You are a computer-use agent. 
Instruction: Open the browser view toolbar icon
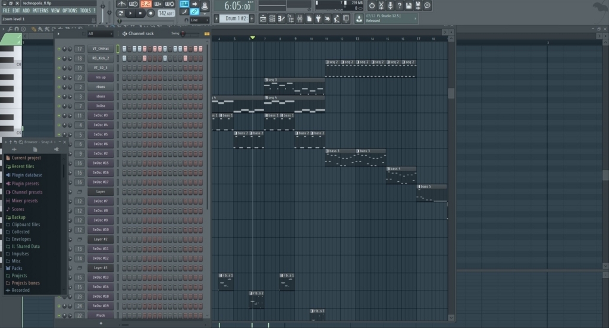point(291,18)
